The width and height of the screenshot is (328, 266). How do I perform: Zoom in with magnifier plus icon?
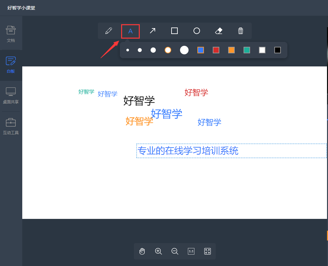[158, 251]
